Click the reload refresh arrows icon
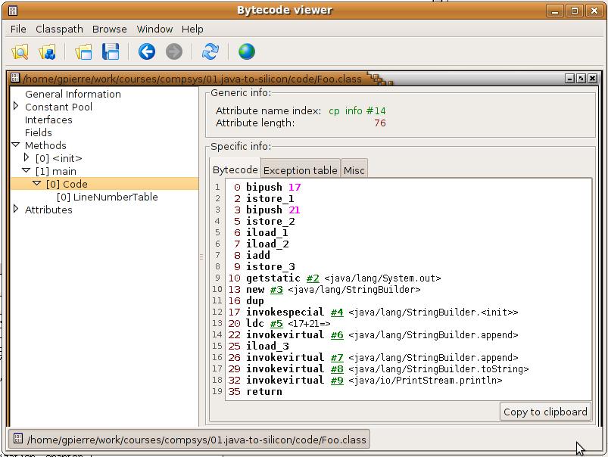 pos(210,51)
